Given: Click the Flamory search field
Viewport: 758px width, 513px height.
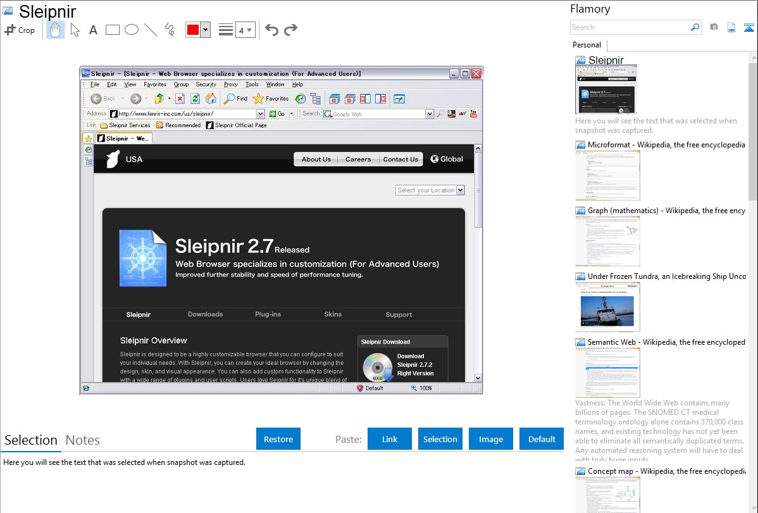Looking at the screenshot, I should click(630, 28).
